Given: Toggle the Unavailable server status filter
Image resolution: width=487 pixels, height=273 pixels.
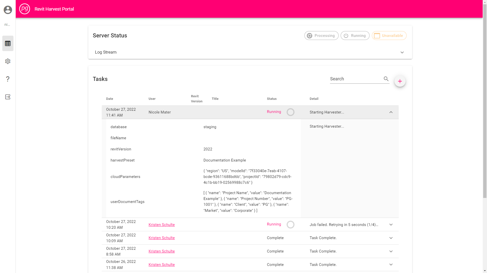Looking at the screenshot, I should click(x=389, y=35).
